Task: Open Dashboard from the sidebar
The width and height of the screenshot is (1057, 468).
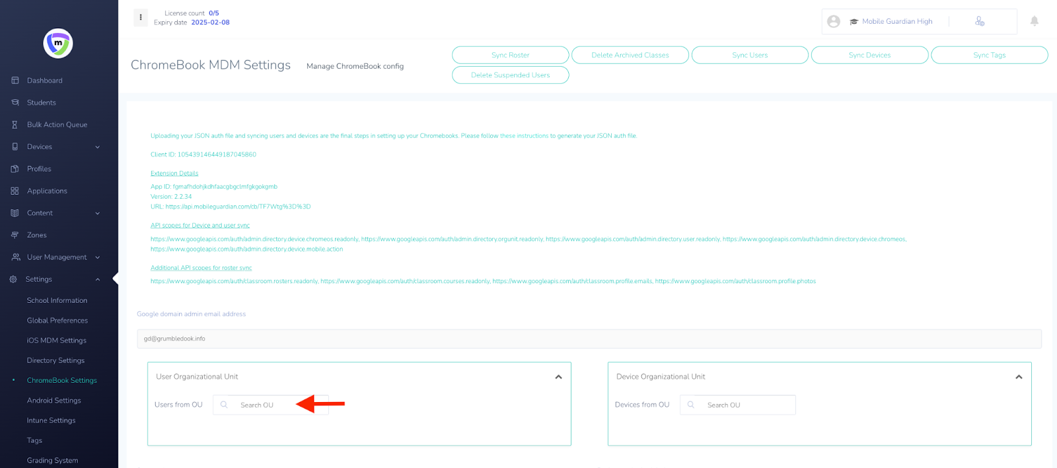Action: pos(44,81)
